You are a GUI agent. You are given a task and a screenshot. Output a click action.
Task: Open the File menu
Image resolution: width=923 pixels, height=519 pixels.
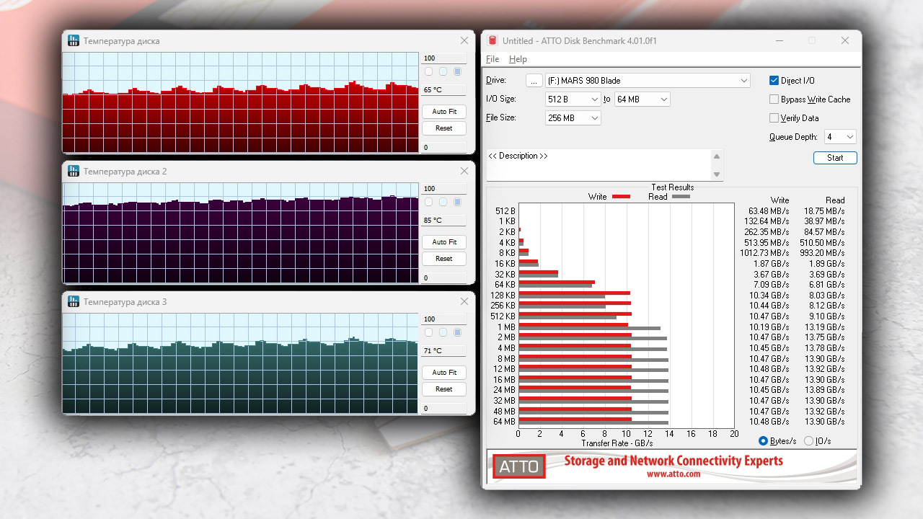(x=493, y=59)
